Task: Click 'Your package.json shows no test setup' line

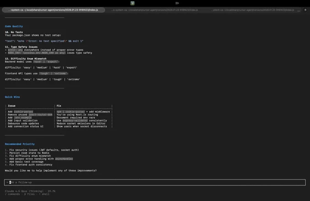Action: tap(33, 35)
